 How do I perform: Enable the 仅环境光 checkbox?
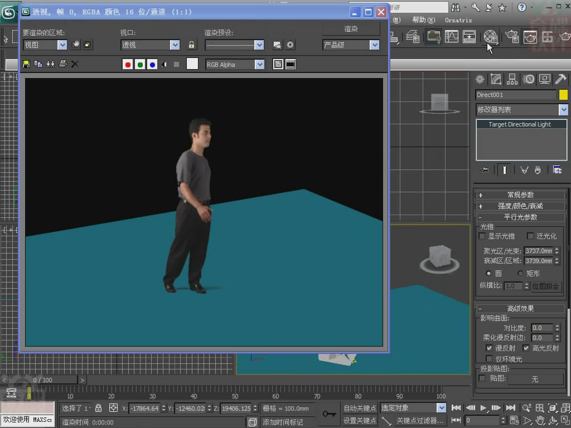point(489,359)
